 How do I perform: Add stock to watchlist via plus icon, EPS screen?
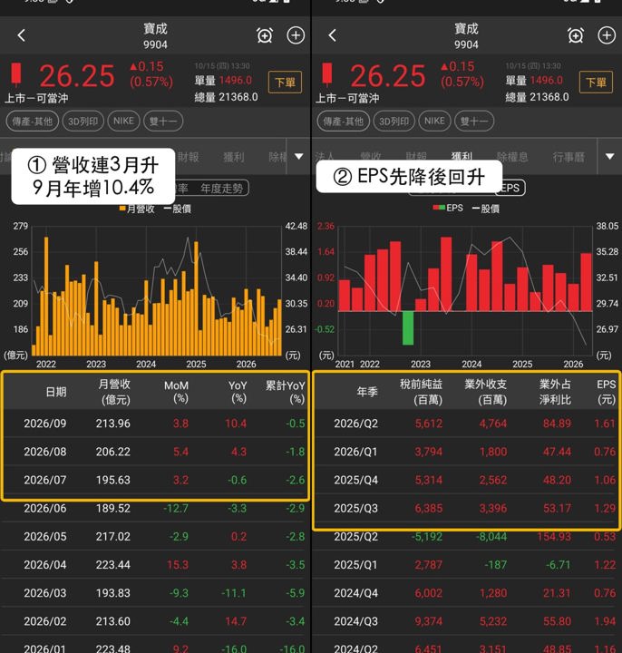coord(607,35)
